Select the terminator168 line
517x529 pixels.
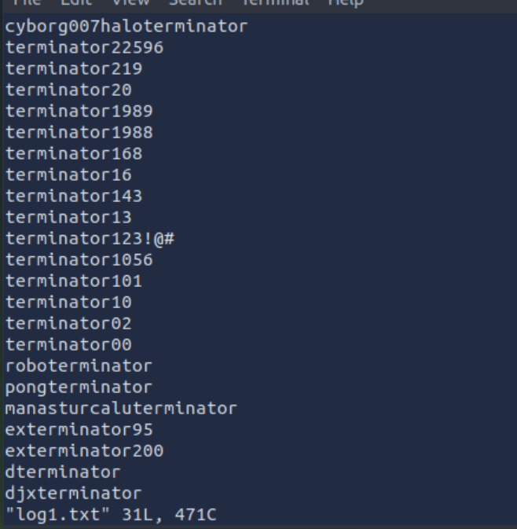pos(74,153)
